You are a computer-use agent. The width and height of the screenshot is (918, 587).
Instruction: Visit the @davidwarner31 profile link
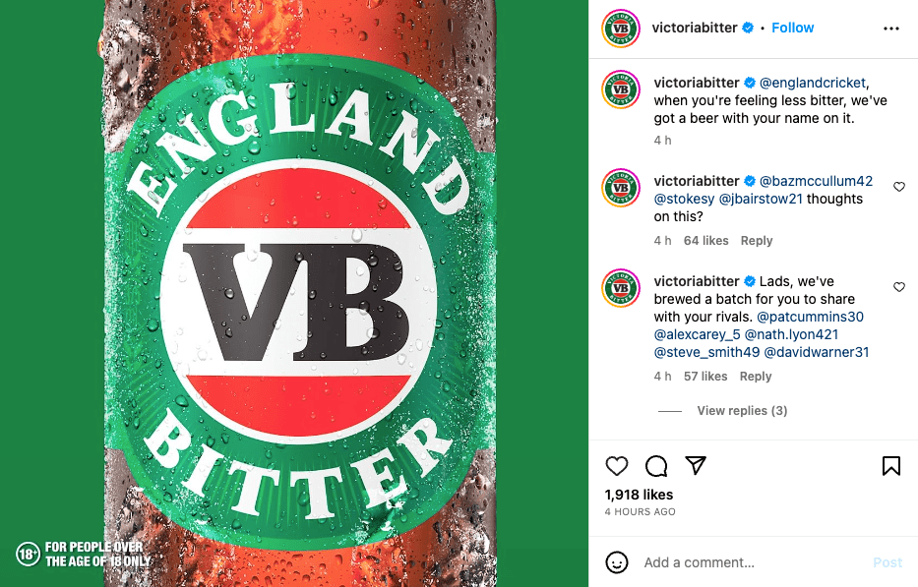pyautogui.click(x=817, y=352)
